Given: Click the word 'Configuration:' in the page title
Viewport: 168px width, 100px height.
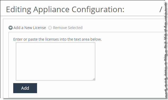Looking at the screenshot, I should point(98,10).
